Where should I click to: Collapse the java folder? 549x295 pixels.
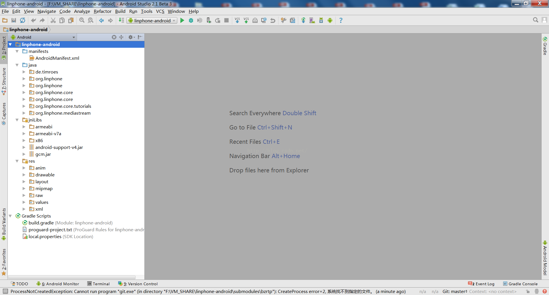(17, 65)
